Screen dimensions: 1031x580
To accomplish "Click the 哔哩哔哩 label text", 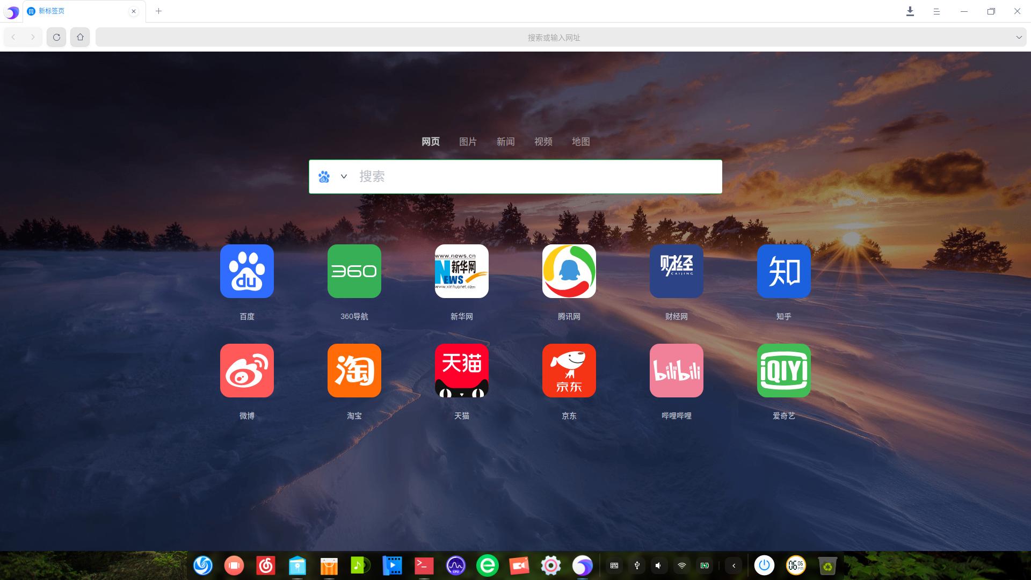I will (677, 416).
